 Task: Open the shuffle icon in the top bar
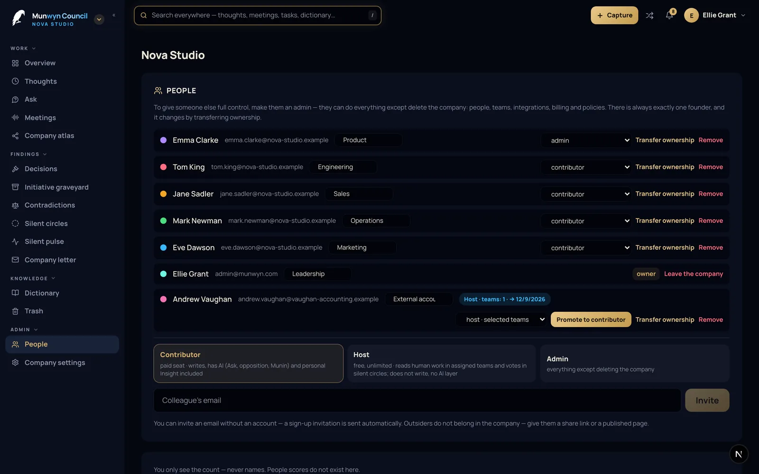pyautogui.click(x=649, y=15)
